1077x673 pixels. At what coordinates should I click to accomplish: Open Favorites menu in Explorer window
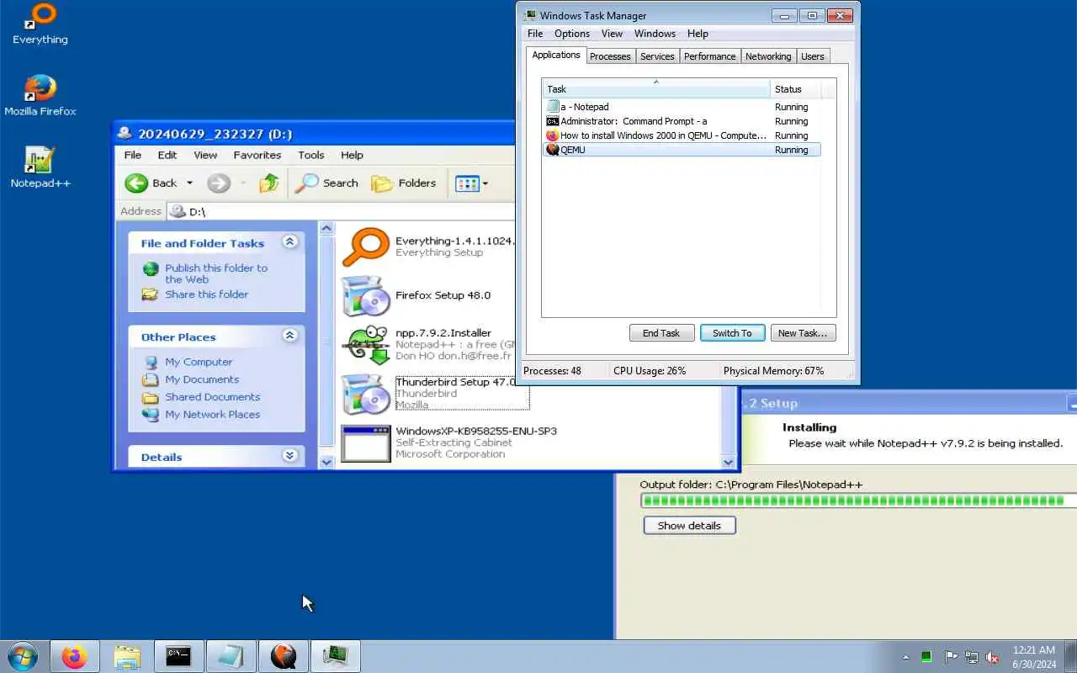(x=257, y=155)
